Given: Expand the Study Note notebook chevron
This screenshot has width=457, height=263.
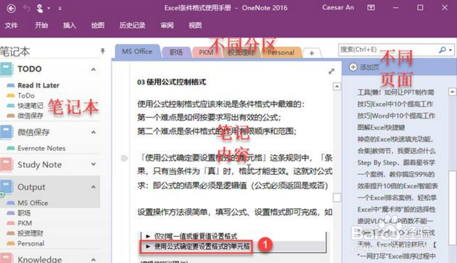Looking at the screenshot, I should (93, 164).
